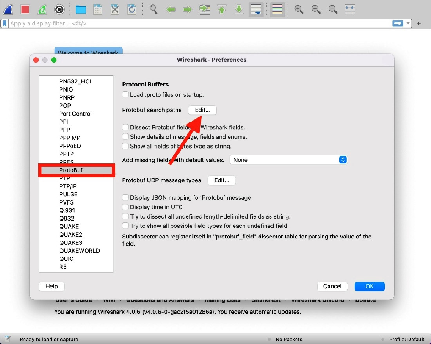Enable Display time in UTC
The width and height of the screenshot is (431, 344).
click(125, 207)
